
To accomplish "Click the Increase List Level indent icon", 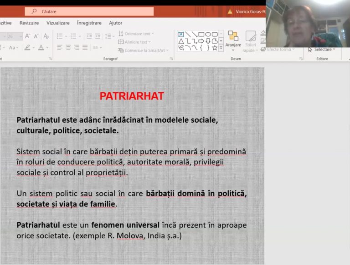I will (98, 36).
